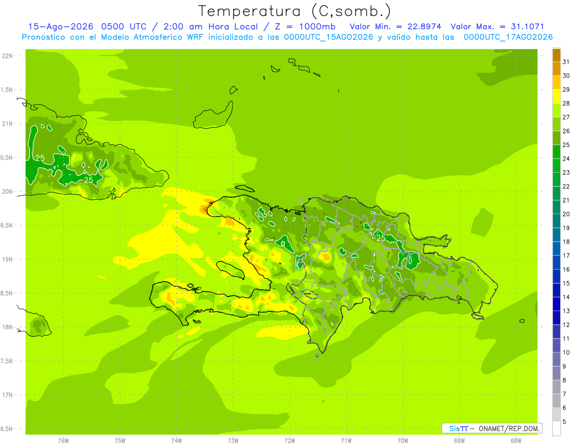Click the legend value "18"
579x447 pixels.
(x=566, y=242)
